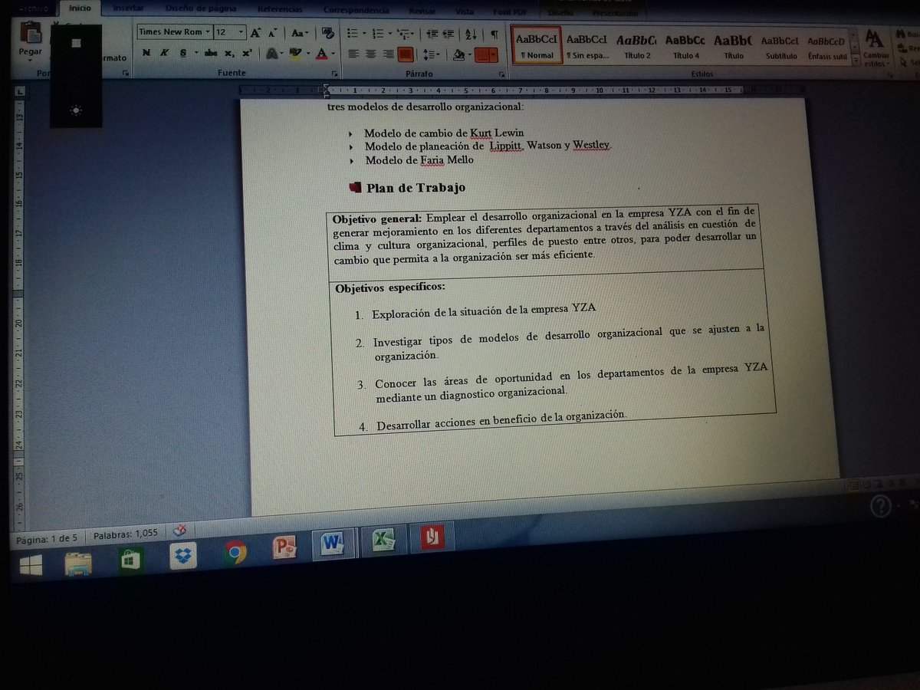Center the paragraph alignment

[371, 54]
